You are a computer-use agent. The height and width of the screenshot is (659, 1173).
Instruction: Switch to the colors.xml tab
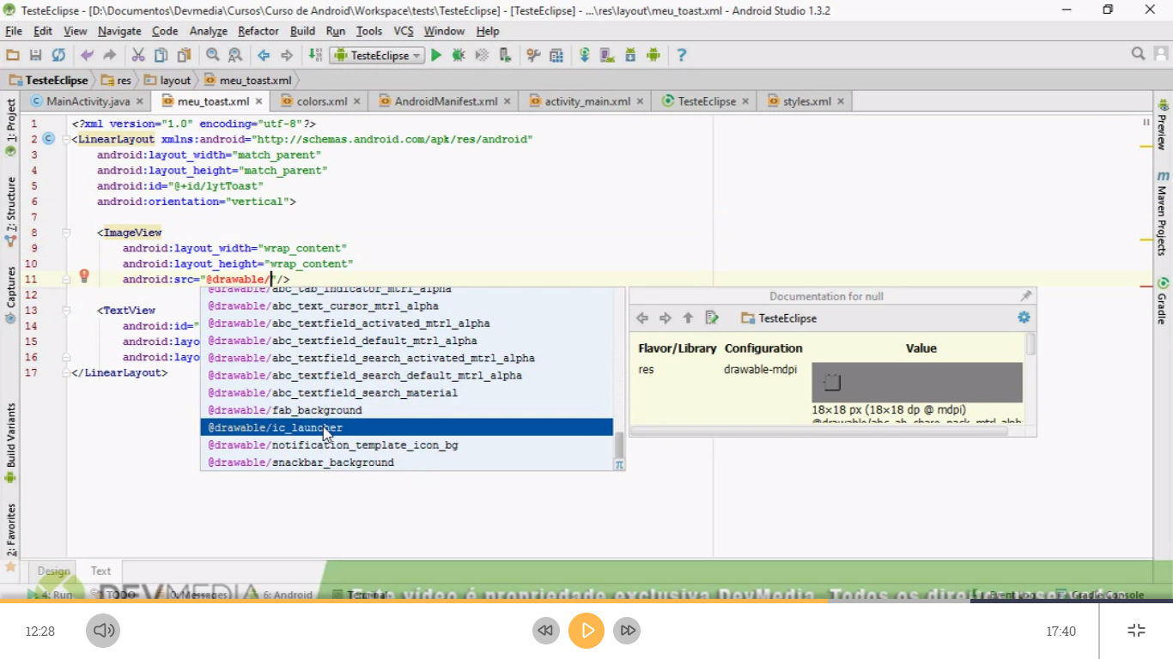point(322,101)
